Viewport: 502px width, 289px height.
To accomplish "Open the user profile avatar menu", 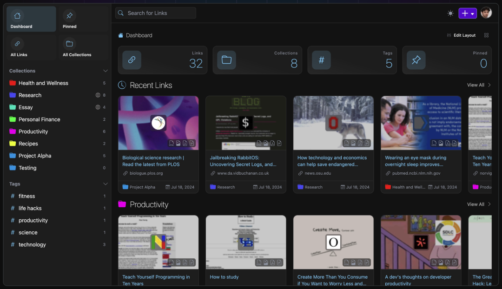I will [486, 13].
